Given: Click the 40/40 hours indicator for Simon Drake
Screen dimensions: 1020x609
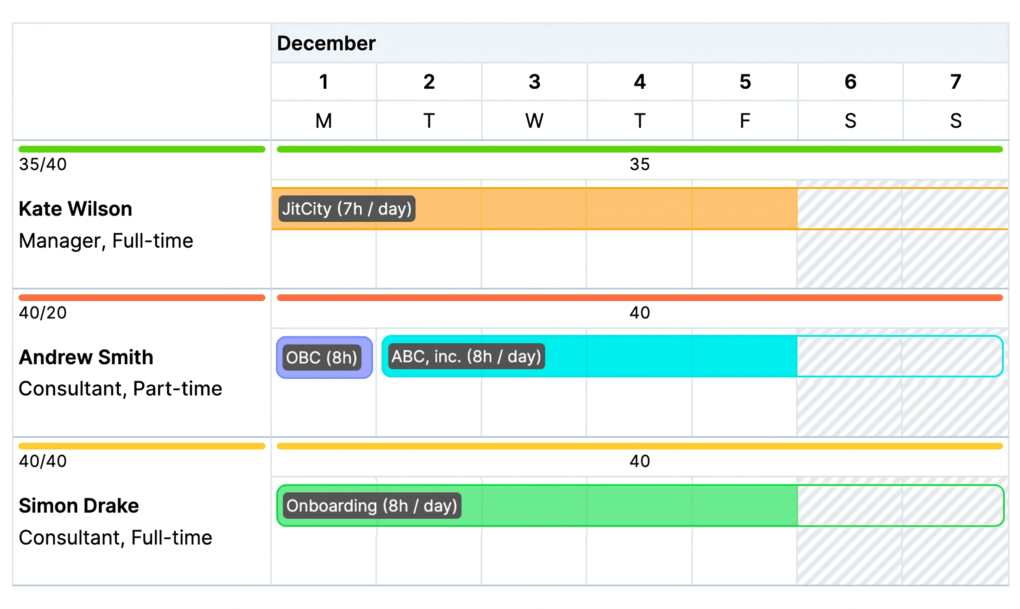Looking at the screenshot, I should tap(42, 461).
